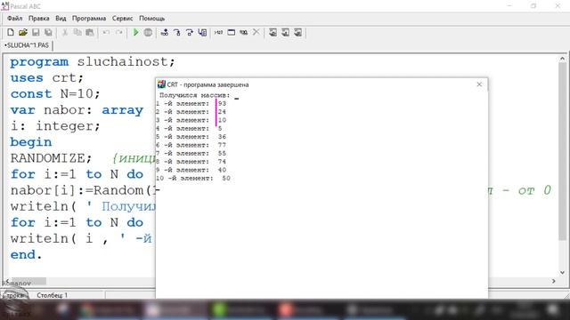Screen dimensions: 570x320
Task: Click the middle window layout icon
Action: (x=285, y=33)
